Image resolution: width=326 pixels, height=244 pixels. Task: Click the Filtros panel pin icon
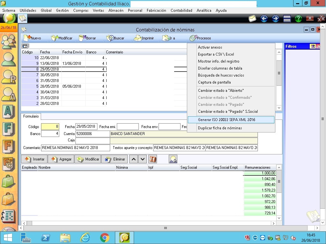point(313,46)
